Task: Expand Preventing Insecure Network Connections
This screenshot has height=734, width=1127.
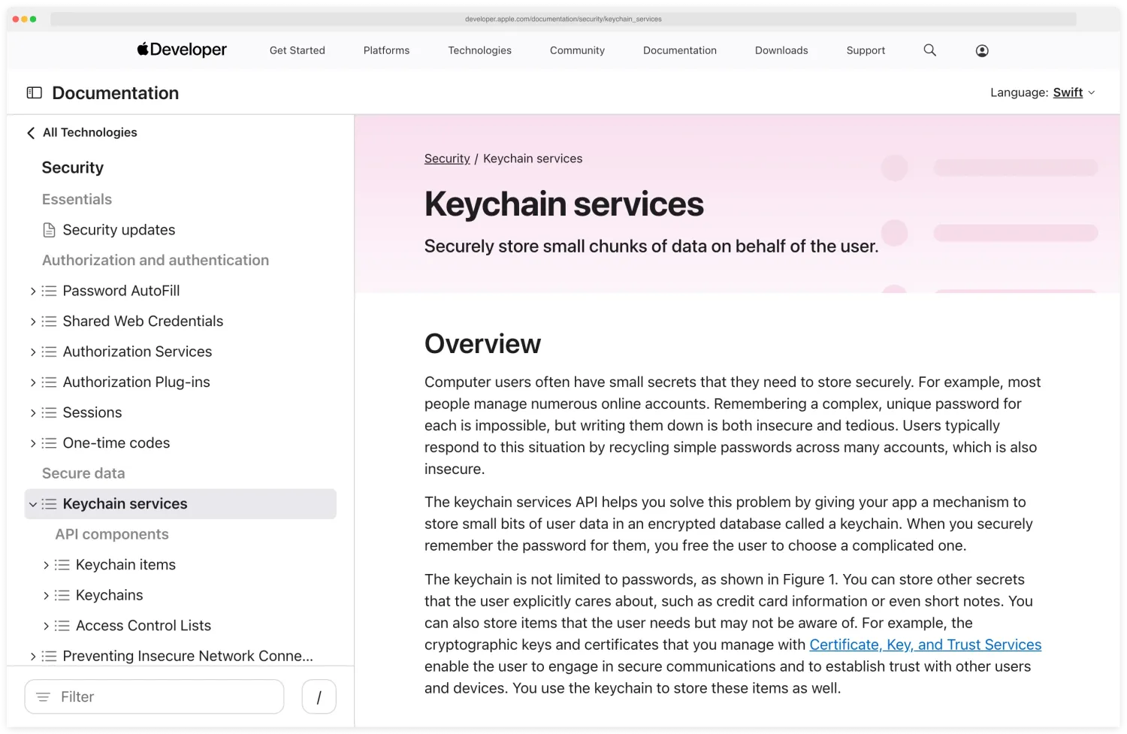Action: [x=32, y=657]
